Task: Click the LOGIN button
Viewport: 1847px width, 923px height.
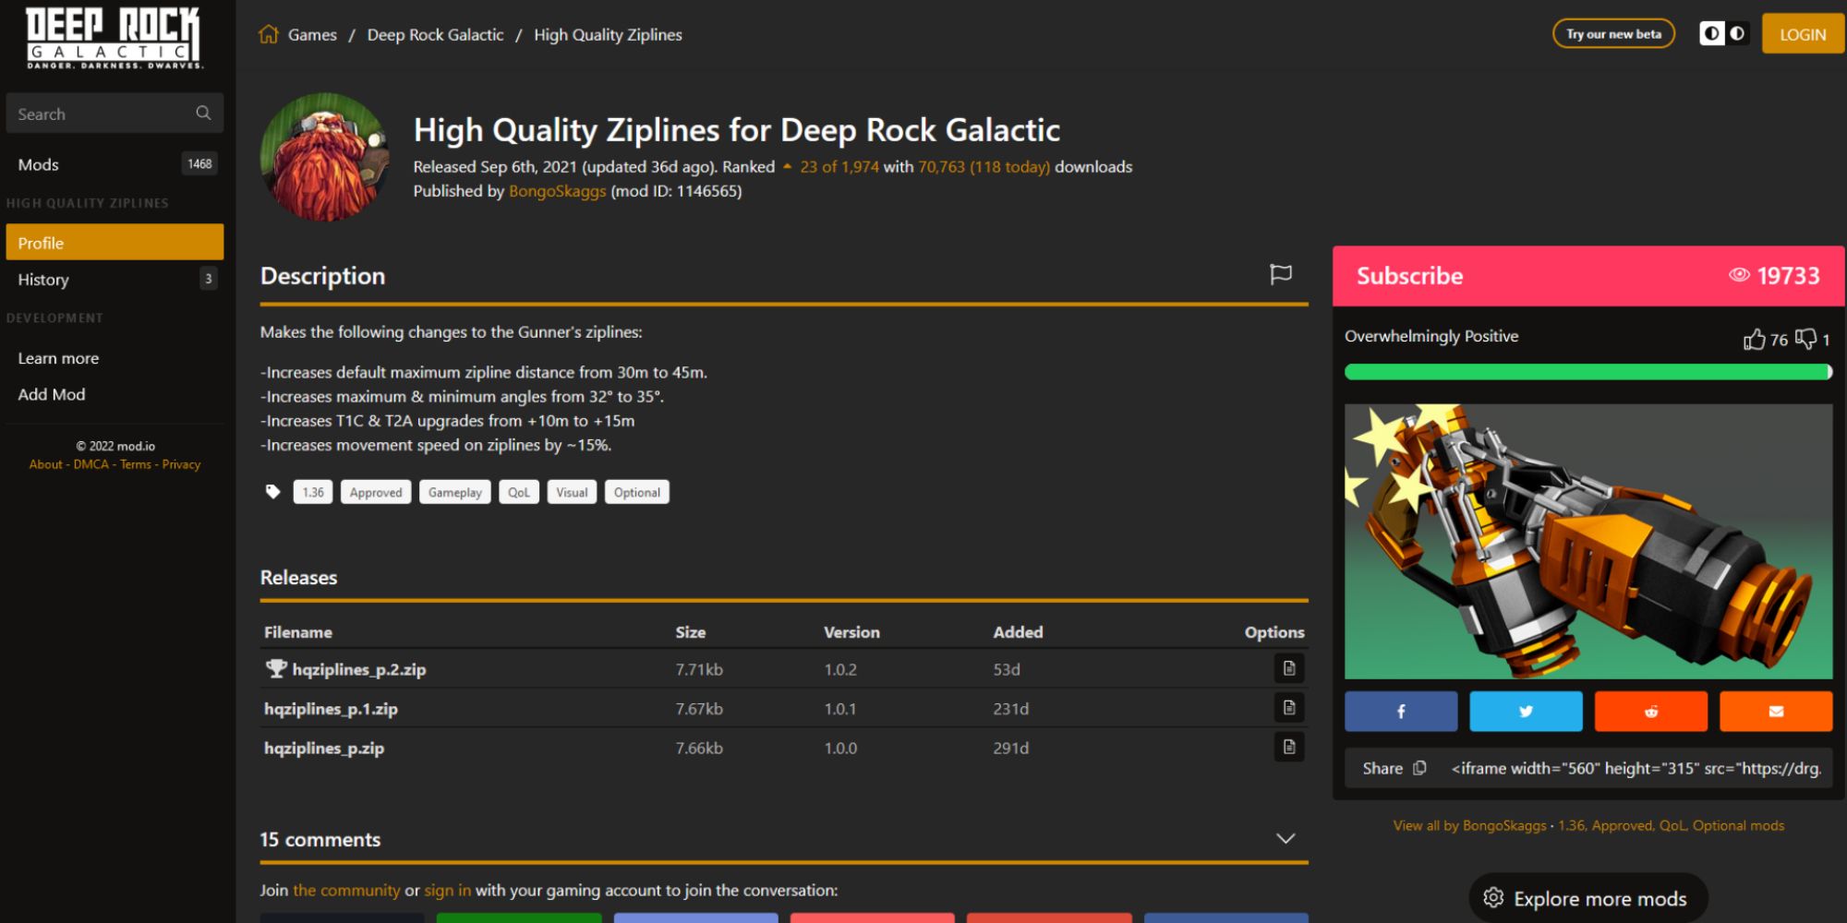Action: (1803, 34)
